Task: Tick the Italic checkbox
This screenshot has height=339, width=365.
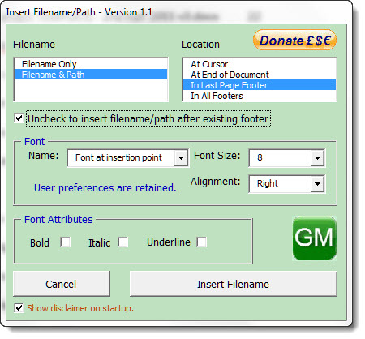Action: [x=123, y=242]
